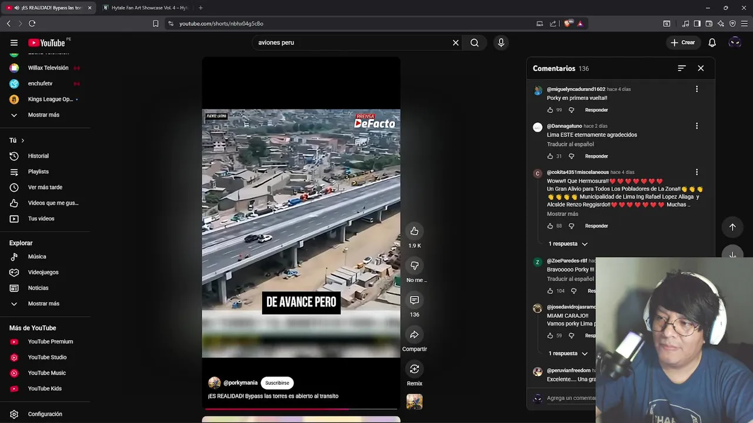753x423 pixels.
Task: Like cokita4351's comment (88)
Action: (550, 226)
